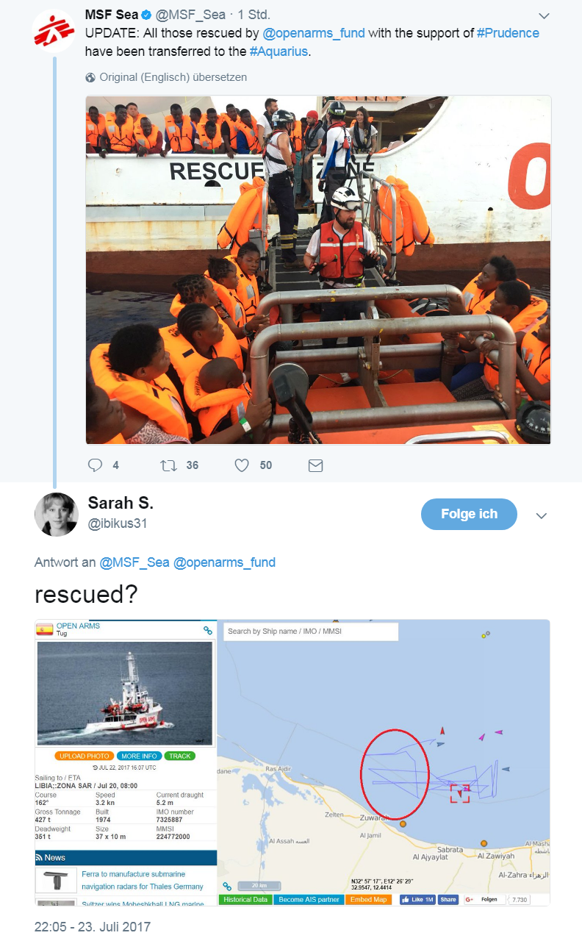Like the tweet with the heart icon

(x=241, y=465)
